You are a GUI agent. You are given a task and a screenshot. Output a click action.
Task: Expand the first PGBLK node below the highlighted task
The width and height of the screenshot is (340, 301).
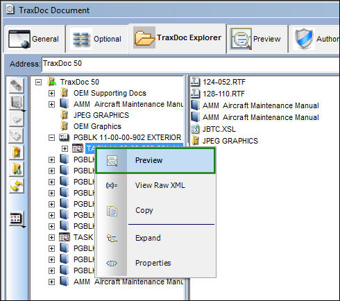click(51, 160)
